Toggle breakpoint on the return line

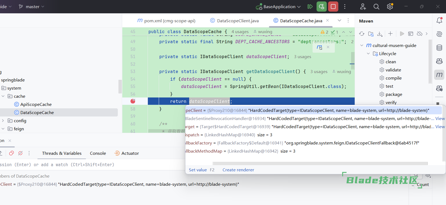[133, 101]
